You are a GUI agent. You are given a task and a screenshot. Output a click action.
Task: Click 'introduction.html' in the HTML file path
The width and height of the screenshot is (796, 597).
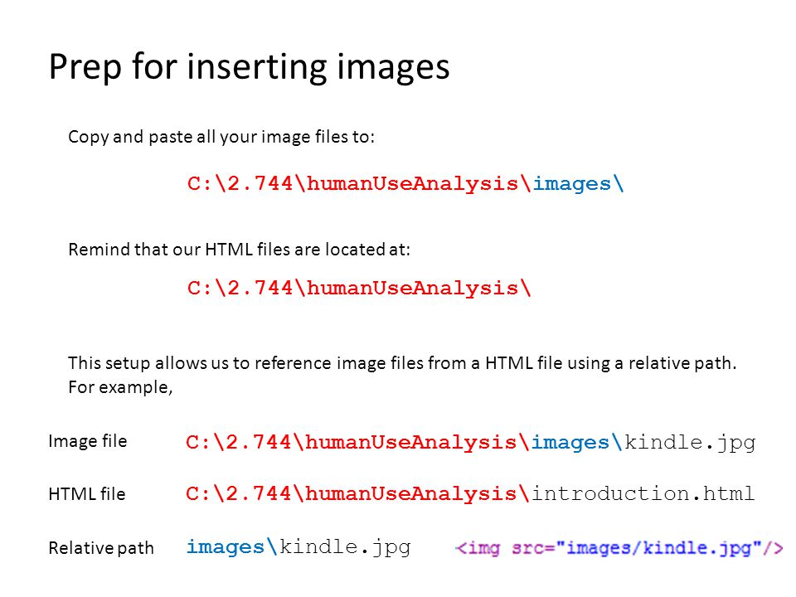pos(643,493)
